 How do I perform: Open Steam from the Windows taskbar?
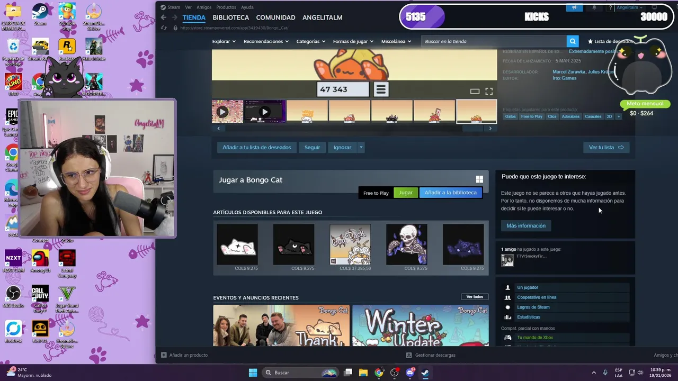[425, 373]
